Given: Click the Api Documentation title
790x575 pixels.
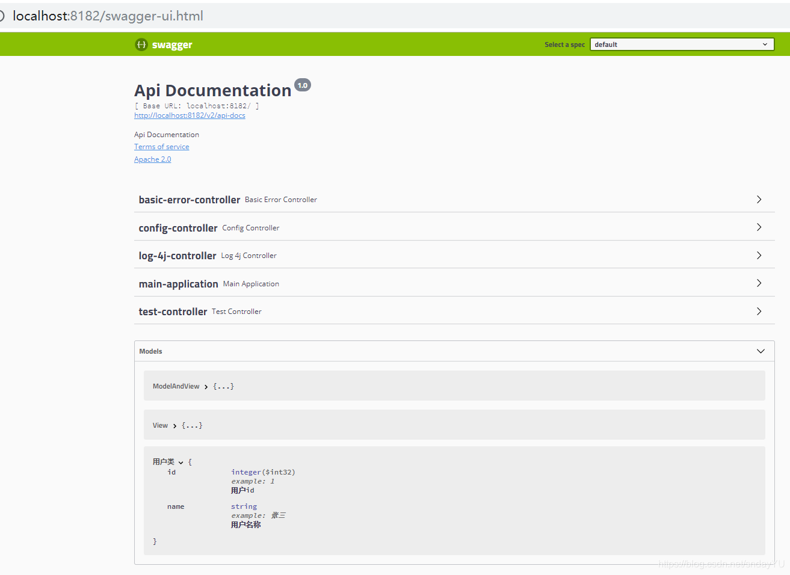Looking at the screenshot, I should (213, 90).
